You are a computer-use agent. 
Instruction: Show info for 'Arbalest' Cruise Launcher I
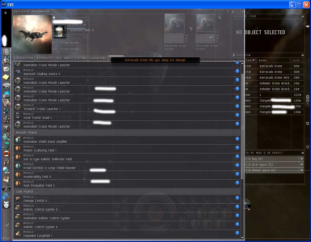pos(237,106)
